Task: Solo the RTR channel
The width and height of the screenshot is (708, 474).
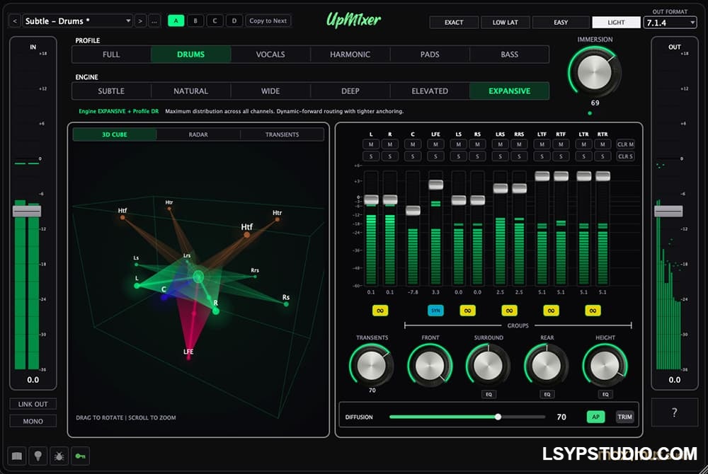Action: [x=603, y=156]
